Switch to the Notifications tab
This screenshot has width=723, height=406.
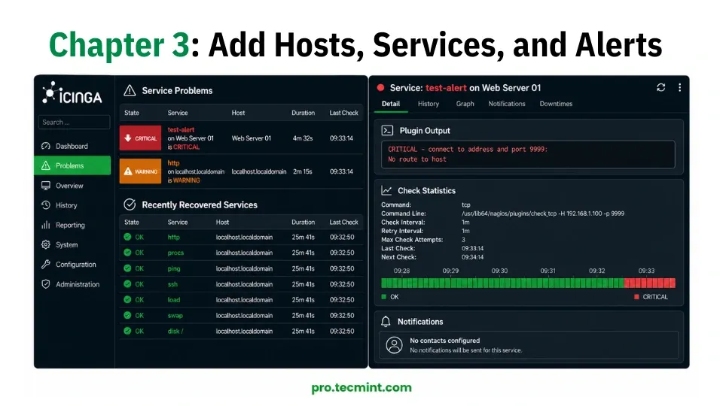(507, 104)
